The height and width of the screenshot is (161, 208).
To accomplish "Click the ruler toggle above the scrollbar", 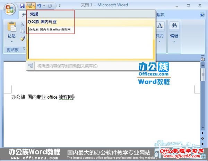I will click(x=202, y=59).
